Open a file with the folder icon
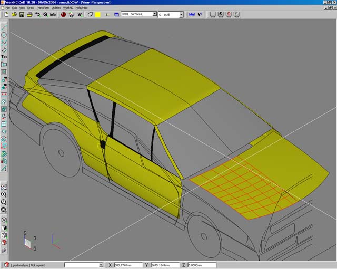 click(x=14, y=15)
